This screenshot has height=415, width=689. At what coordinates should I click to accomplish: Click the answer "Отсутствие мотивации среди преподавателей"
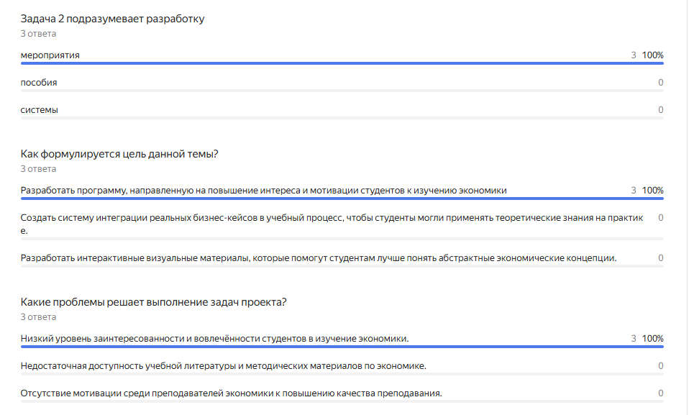[x=231, y=393]
